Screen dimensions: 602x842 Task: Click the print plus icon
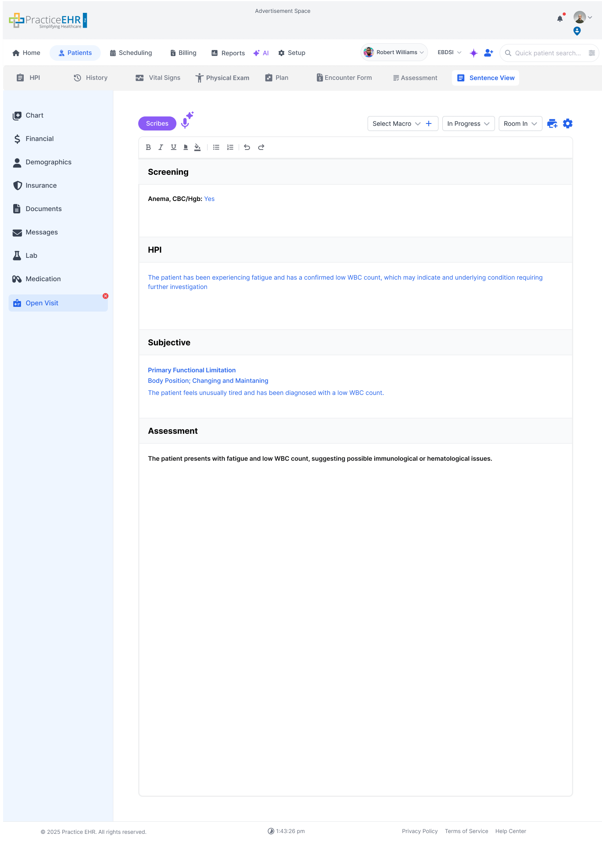[x=552, y=123]
